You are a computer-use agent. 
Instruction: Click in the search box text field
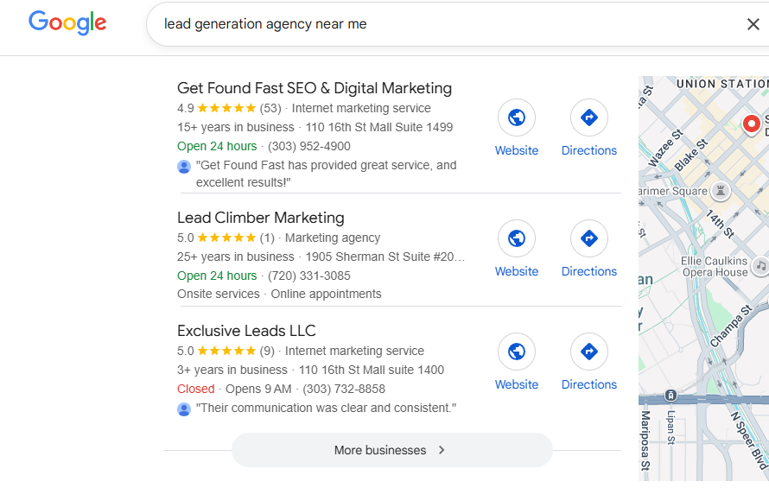point(432,24)
